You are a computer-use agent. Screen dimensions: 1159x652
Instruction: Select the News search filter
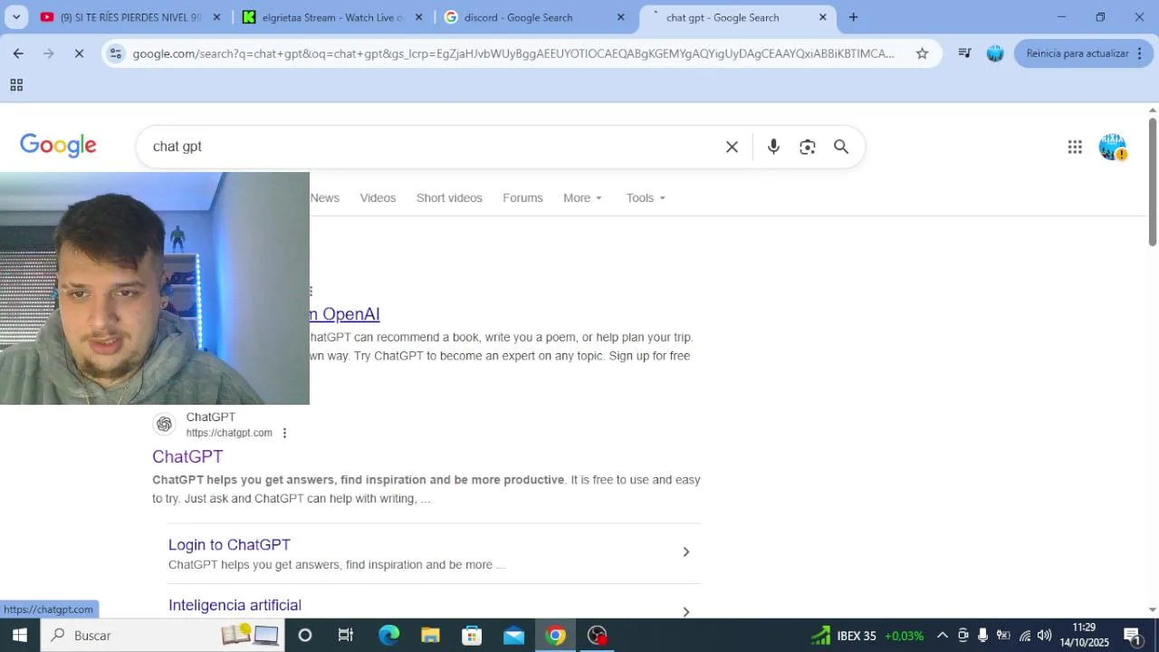[x=325, y=197]
